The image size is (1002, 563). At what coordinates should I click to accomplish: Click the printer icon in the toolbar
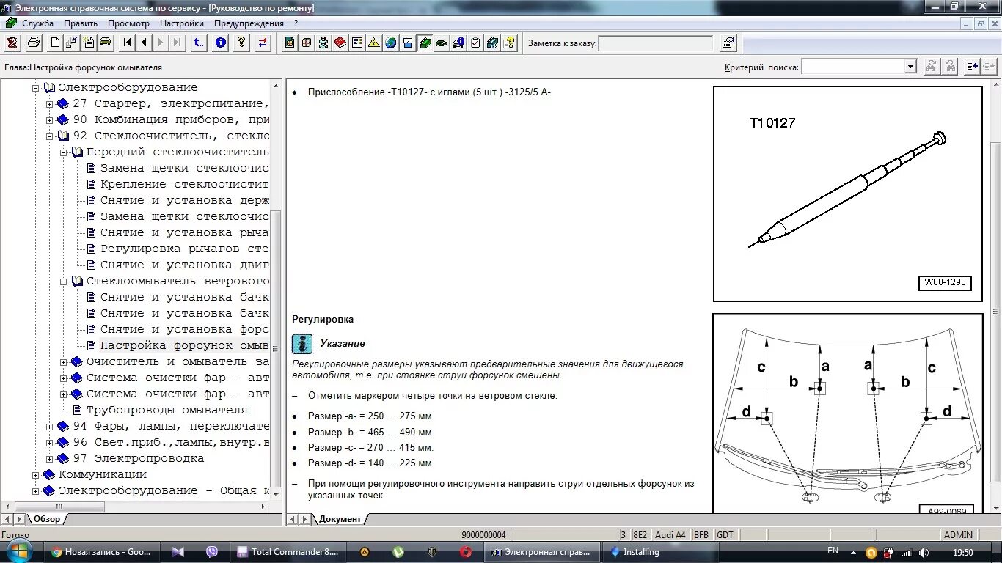pyautogui.click(x=34, y=43)
